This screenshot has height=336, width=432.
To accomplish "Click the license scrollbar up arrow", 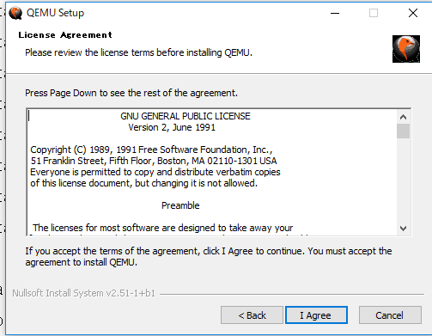I will tap(403, 117).
